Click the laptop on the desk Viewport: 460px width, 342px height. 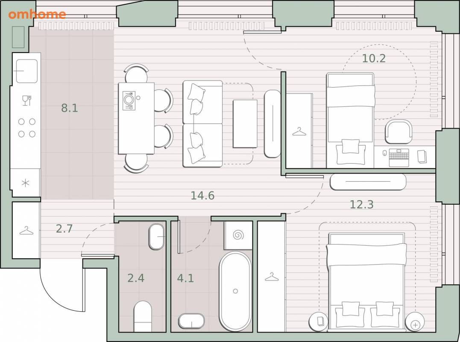click(x=398, y=158)
